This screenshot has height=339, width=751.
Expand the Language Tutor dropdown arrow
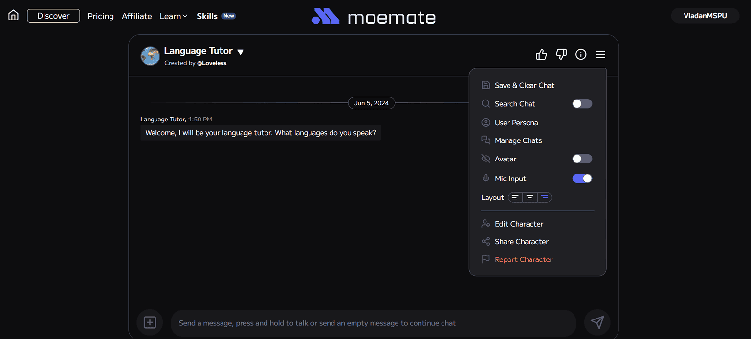pyautogui.click(x=240, y=51)
